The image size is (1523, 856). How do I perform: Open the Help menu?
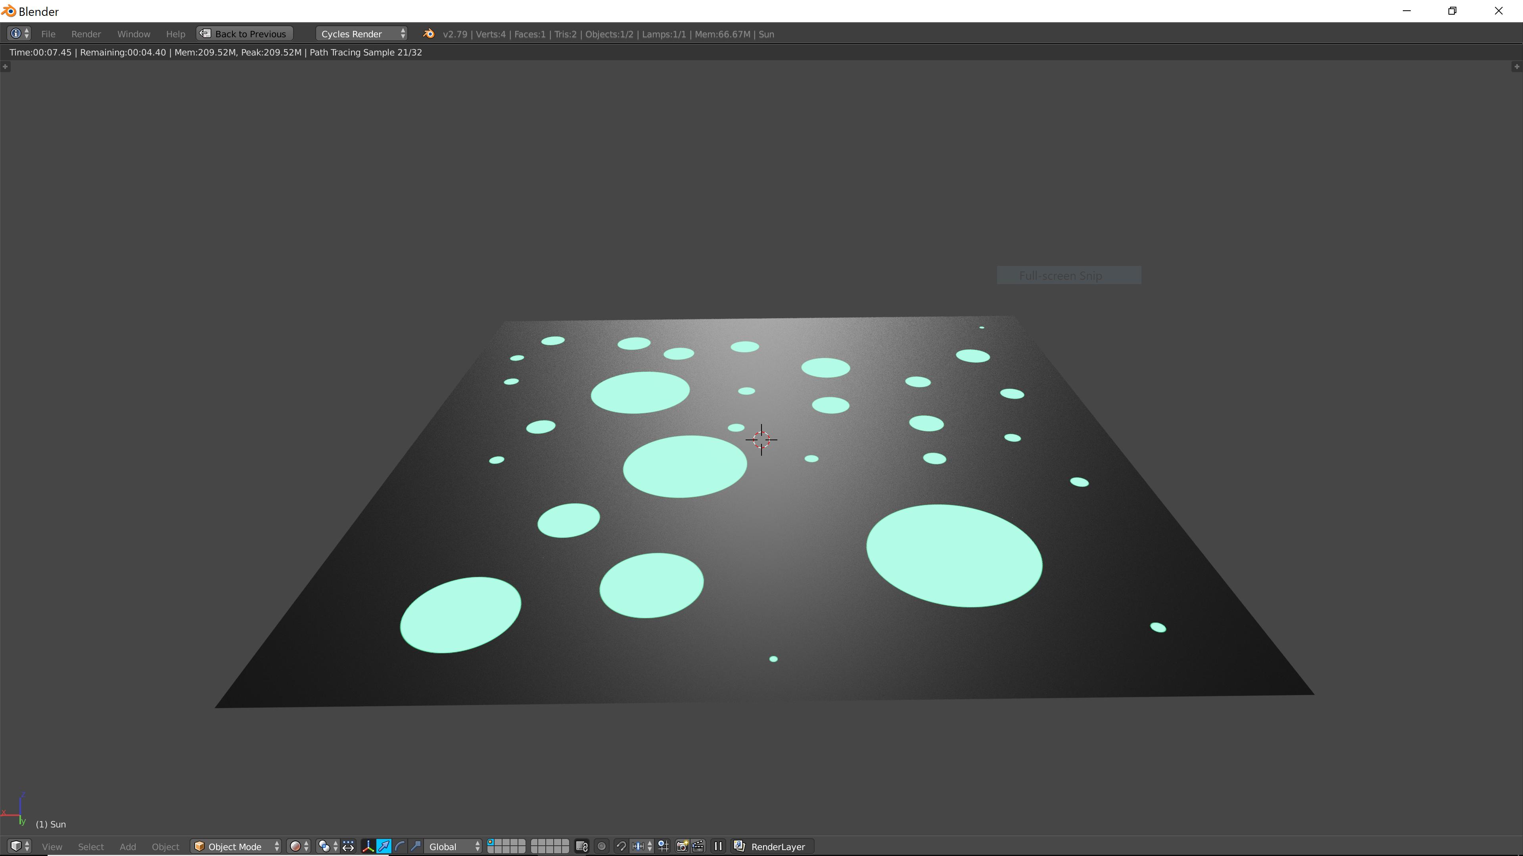pos(176,34)
